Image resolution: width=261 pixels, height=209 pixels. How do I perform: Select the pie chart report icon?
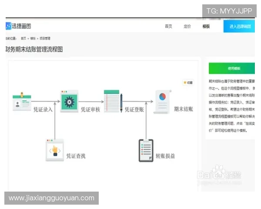pos(162,102)
